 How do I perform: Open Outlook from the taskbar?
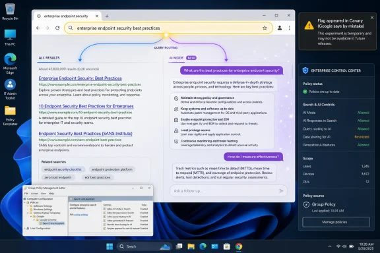(x=214, y=246)
